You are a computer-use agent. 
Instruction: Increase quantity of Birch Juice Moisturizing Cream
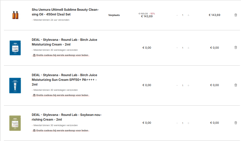[x=188, y=48]
